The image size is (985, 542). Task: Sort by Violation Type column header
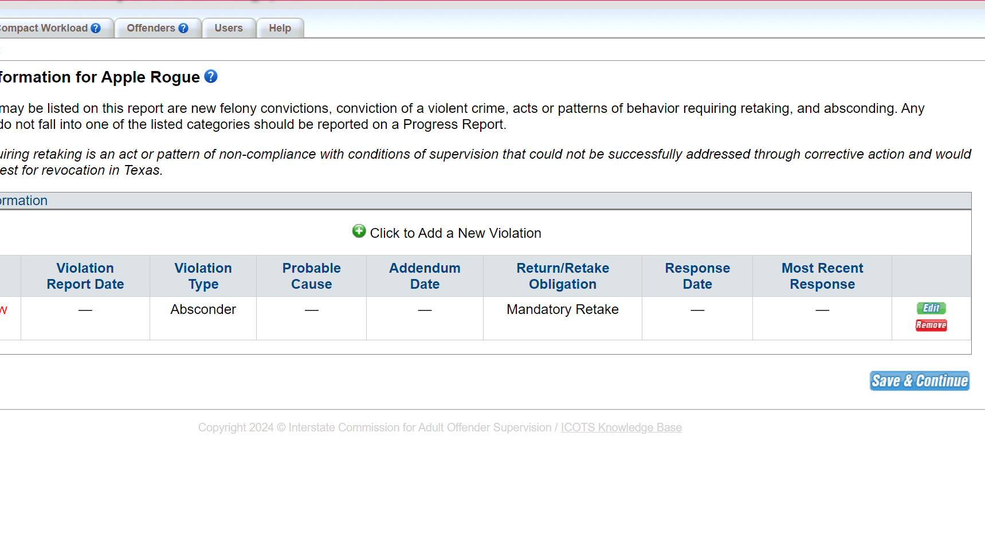click(203, 276)
